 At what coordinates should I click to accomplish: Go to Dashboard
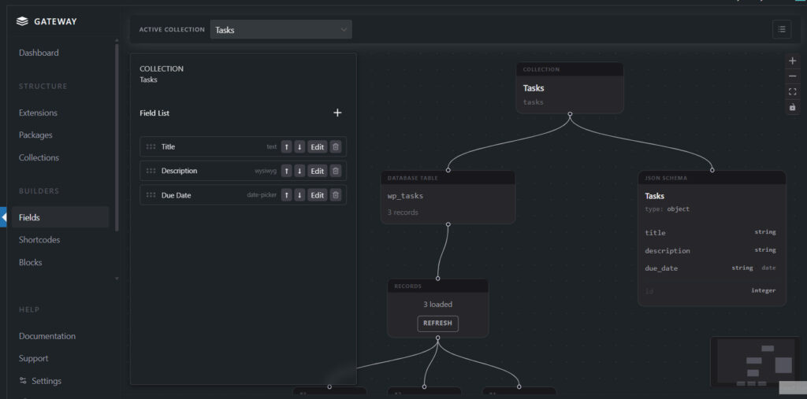39,53
